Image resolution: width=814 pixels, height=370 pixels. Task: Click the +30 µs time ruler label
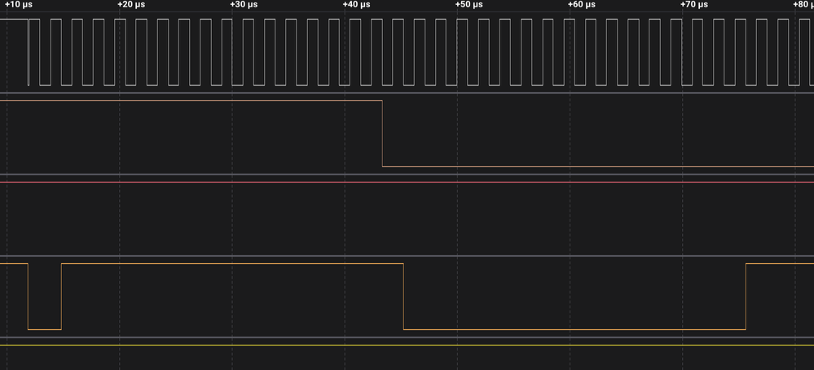pos(244,5)
